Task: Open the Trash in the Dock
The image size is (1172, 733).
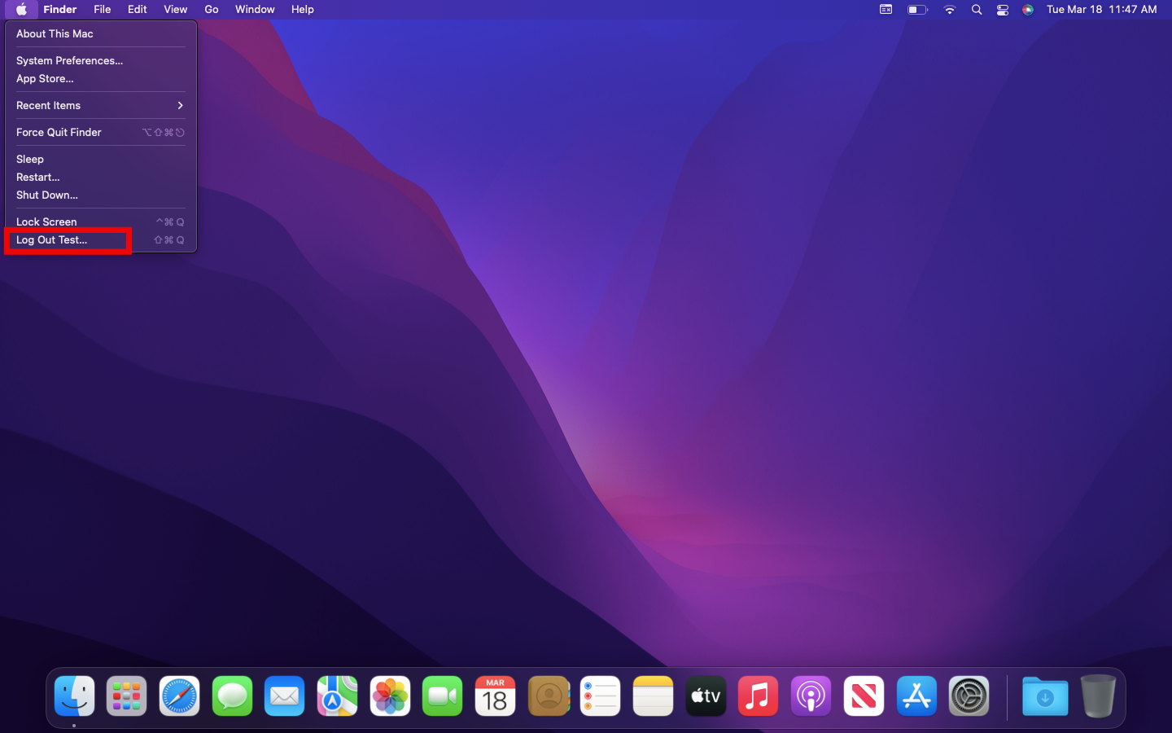Action: click(x=1098, y=696)
